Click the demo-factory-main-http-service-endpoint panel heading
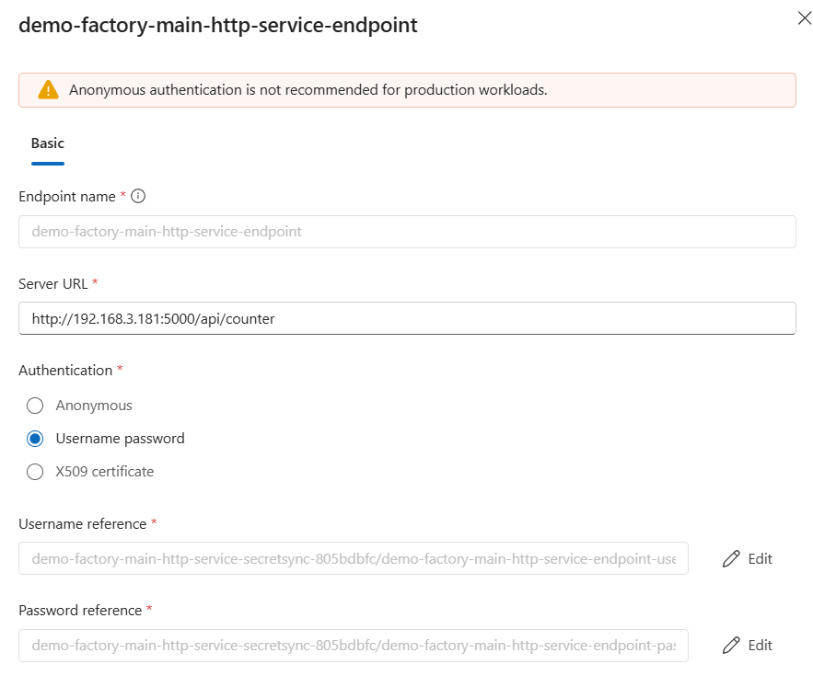 [x=218, y=26]
